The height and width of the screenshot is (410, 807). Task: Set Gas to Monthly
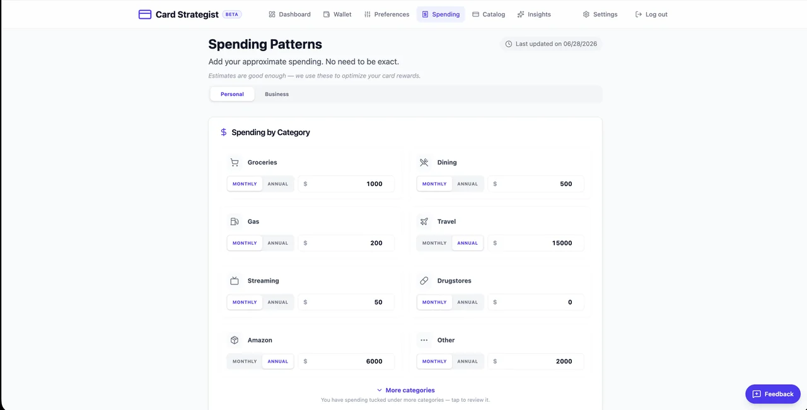(x=245, y=243)
